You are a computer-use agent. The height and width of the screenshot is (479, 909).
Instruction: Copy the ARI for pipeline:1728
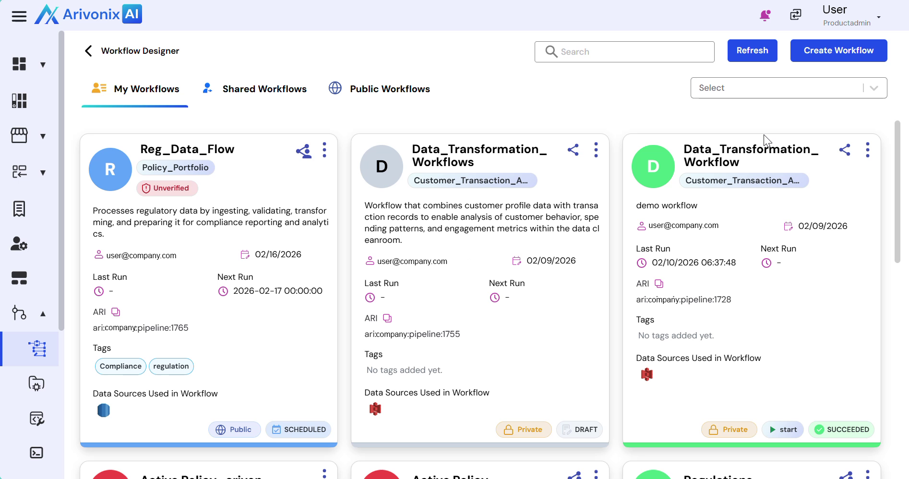(x=659, y=284)
